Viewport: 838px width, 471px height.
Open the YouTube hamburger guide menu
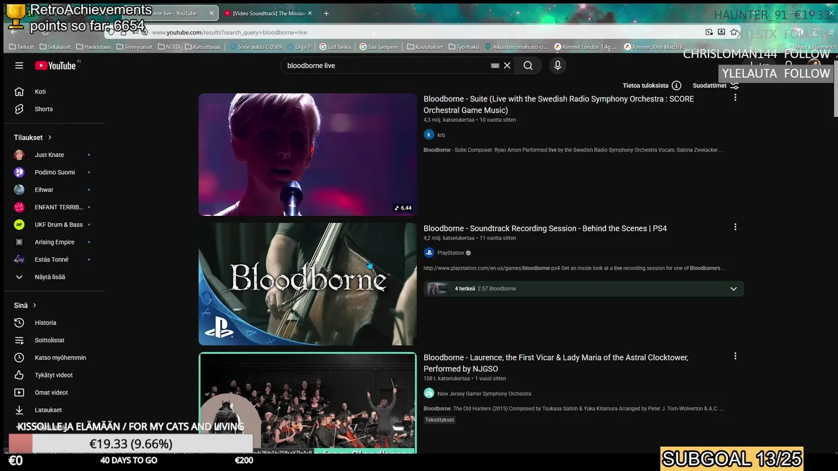[x=19, y=65]
